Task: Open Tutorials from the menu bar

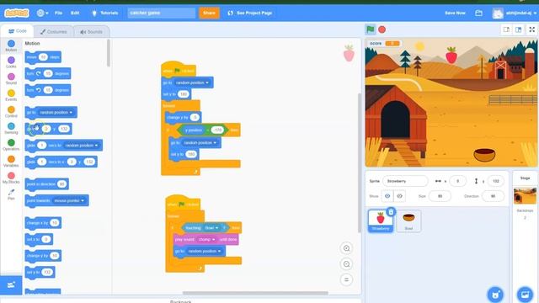Action: (104, 13)
